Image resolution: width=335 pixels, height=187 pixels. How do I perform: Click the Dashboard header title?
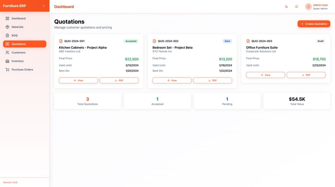(64, 7)
